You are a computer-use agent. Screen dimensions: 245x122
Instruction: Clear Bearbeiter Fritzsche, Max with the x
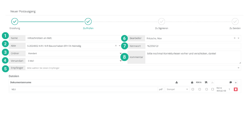point(235,38)
